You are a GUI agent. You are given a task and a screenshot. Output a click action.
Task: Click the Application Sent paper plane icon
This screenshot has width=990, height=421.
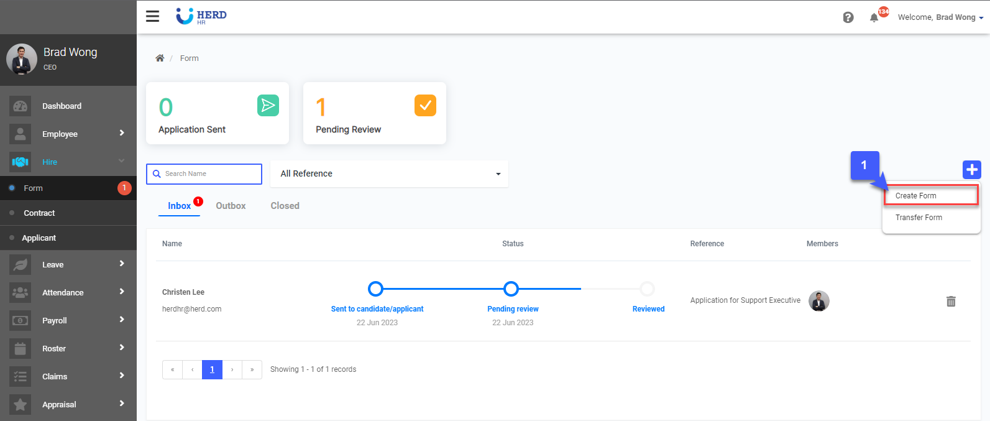coord(268,106)
